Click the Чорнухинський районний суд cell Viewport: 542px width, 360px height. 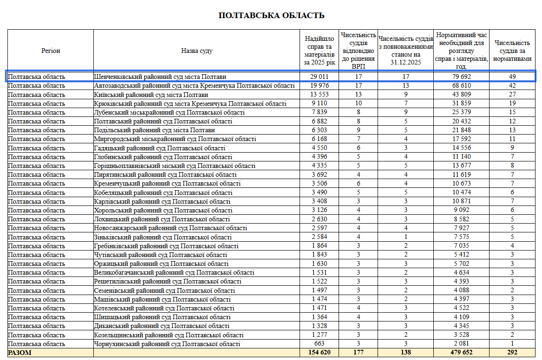coord(167,344)
